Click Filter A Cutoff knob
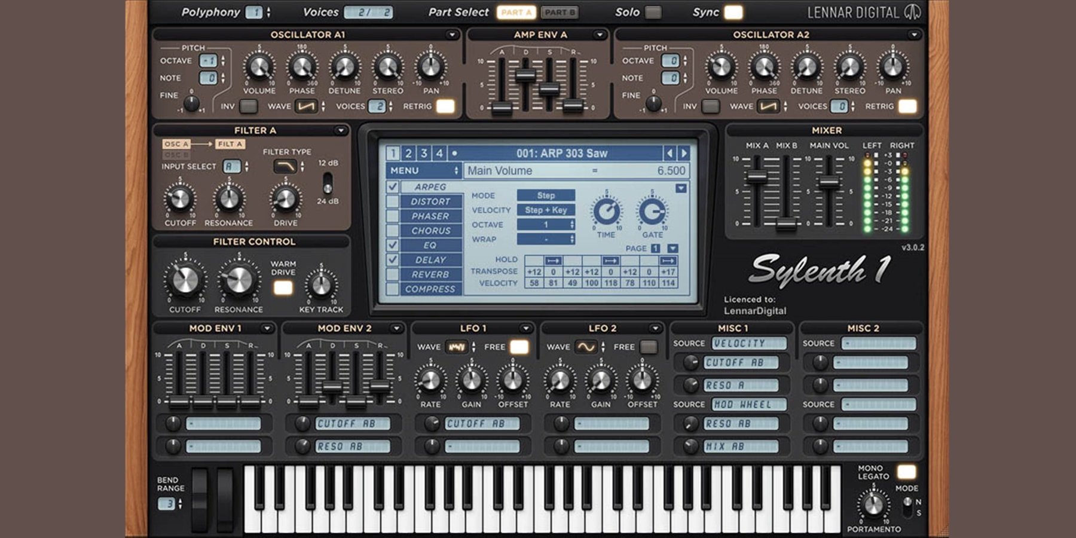1076x538 pixels. click(180, 199)
